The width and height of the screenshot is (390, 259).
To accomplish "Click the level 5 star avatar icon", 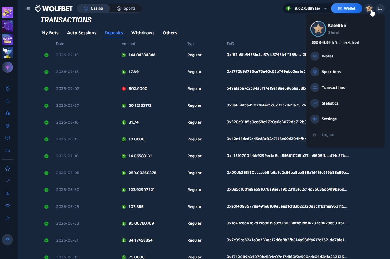I will pyautogui.click(x=369, y=9).
